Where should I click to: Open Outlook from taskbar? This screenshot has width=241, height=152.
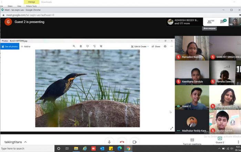click(x=102, y=149)
